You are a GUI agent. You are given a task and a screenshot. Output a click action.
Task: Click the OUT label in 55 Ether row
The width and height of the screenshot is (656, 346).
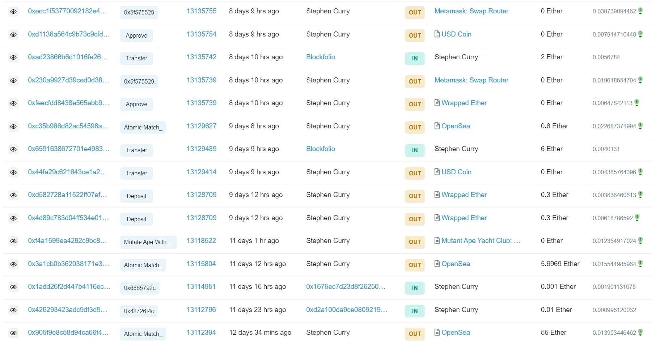coord(415,334)
